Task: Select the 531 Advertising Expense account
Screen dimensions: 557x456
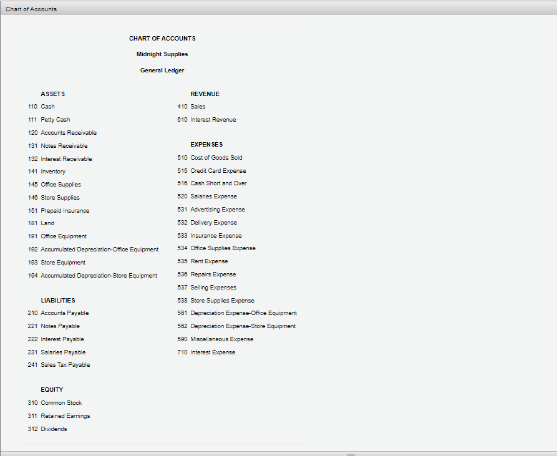Action: click(211, 210)
